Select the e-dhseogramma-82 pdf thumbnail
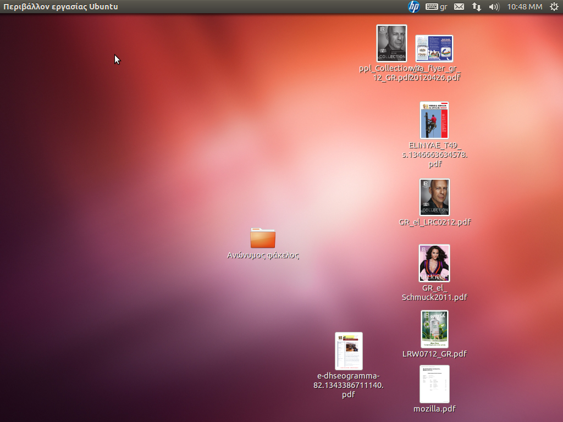Screen dimensions: 563x422 349,351
